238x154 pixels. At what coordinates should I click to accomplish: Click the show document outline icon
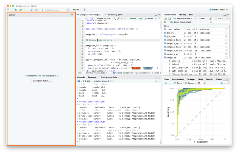tap(159, 19)
